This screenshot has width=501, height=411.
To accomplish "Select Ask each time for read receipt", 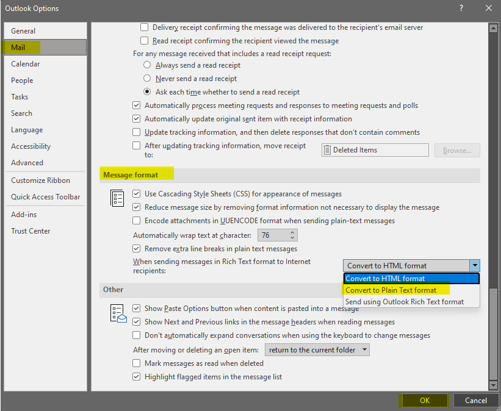I will click(x=147, y=91).
